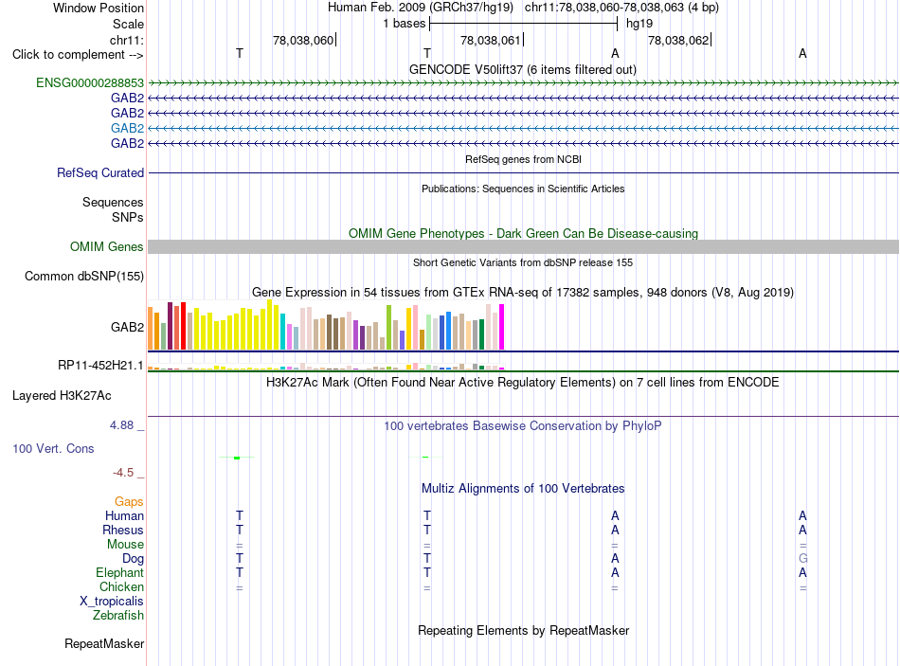Click the cyan bar in GAB2 expression
The image size is (900, 666).
[283, 332]
